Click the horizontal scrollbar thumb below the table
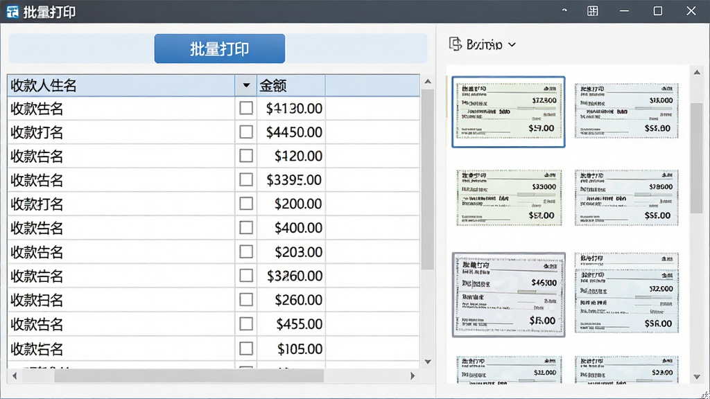The image size is (710, 399). (x=189, y=376)
